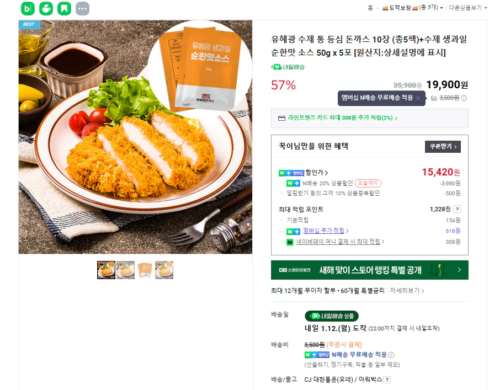This screenshot has width=489, height=390.
Task: Close the 멤버십 N배송 무료배송 tooltip
Action: click(418, 97)
